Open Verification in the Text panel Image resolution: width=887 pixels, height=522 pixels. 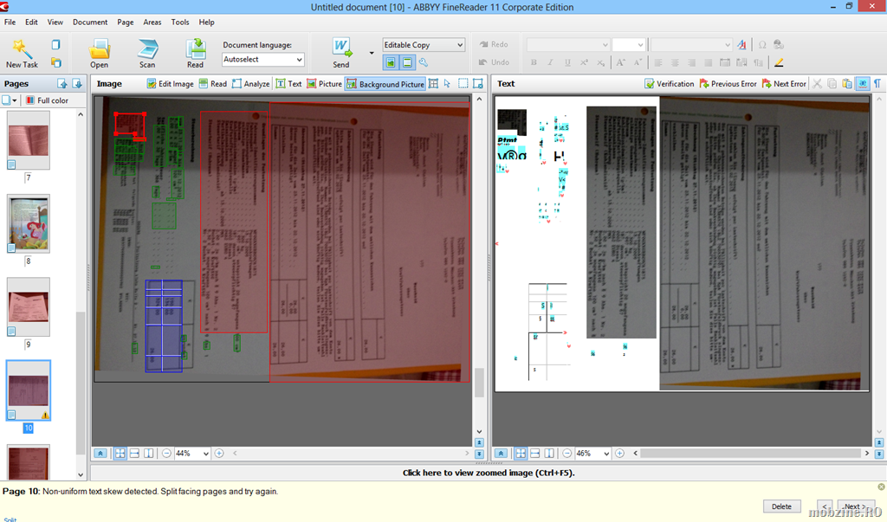pos(670,84)
